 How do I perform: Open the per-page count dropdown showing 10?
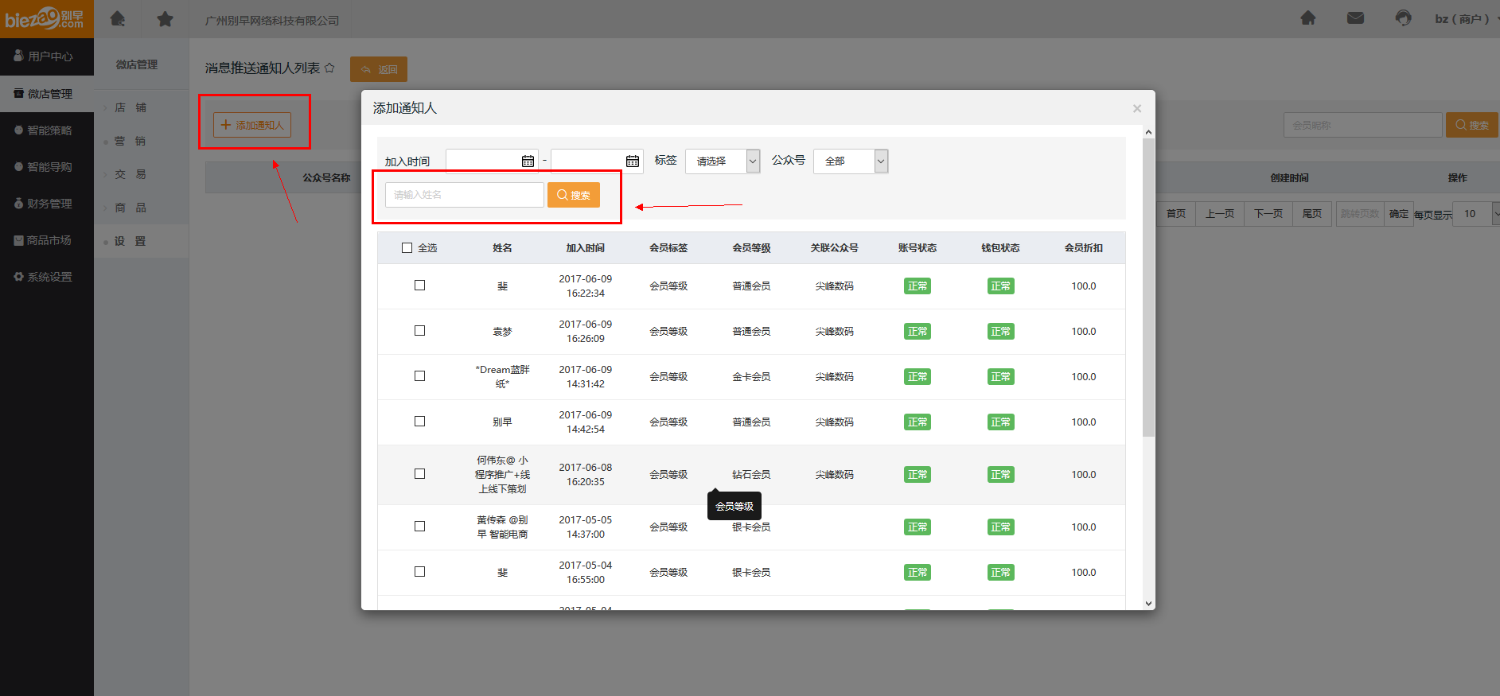pos(1477,213)
